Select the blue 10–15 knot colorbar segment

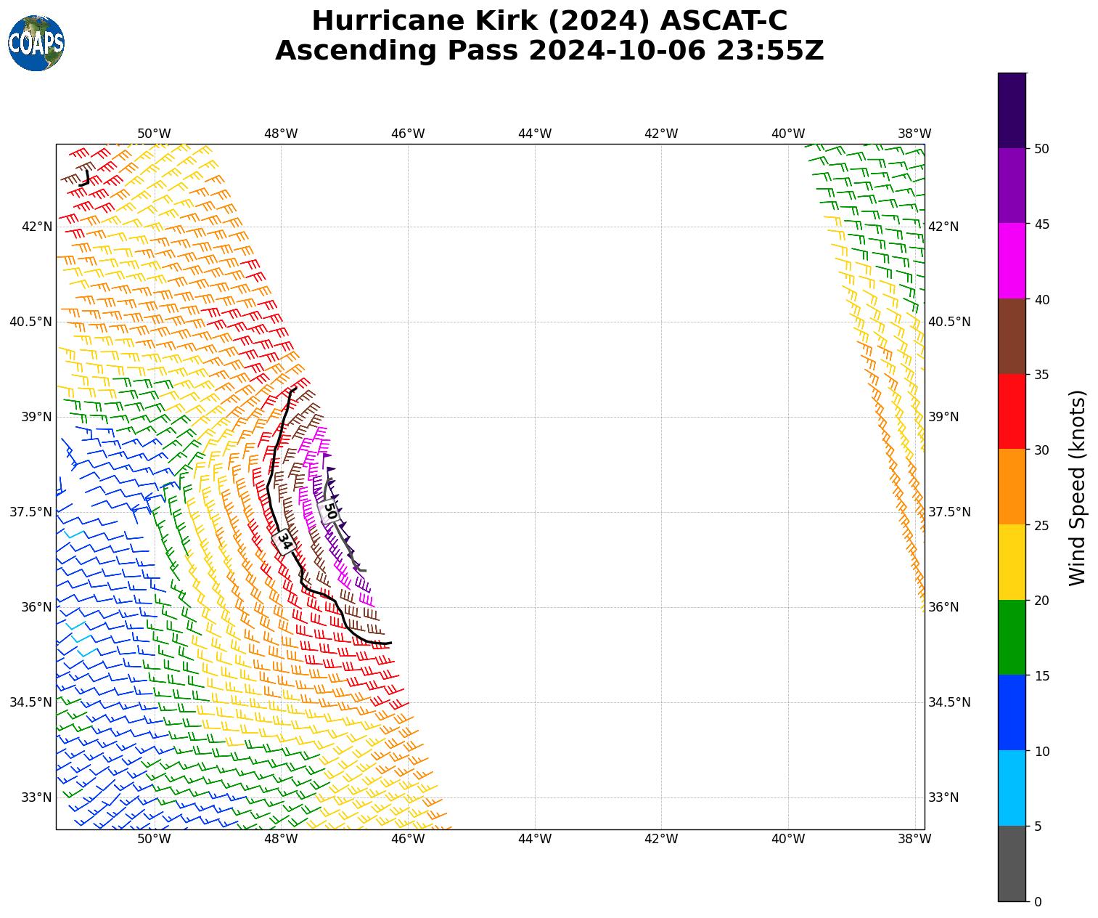pos(1012,712)
